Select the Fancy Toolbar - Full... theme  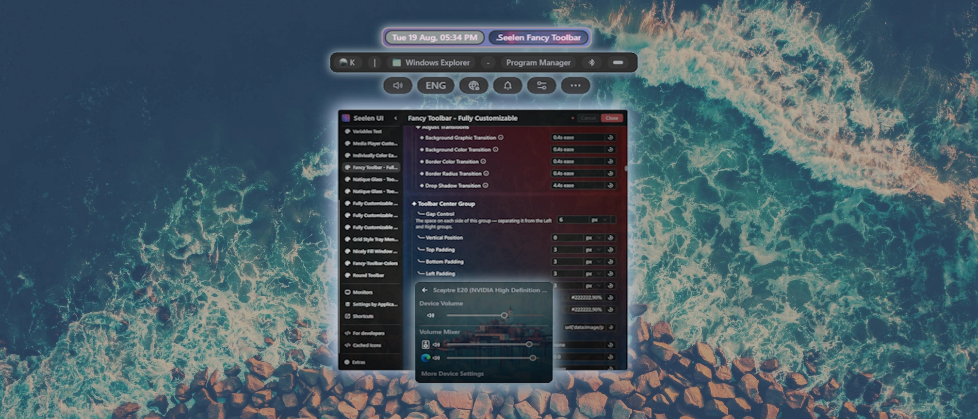click(371, 167)
